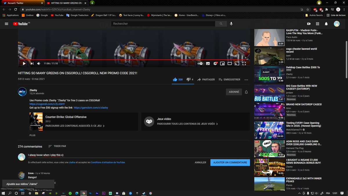Open the Windows Start menu

3,193
